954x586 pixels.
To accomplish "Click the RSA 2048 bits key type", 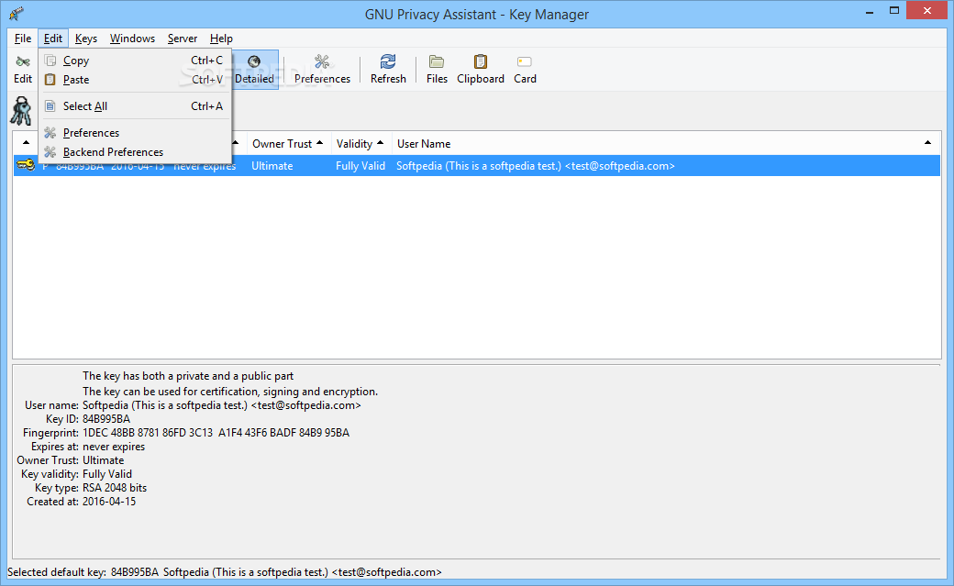I will [x=115, y=488].
